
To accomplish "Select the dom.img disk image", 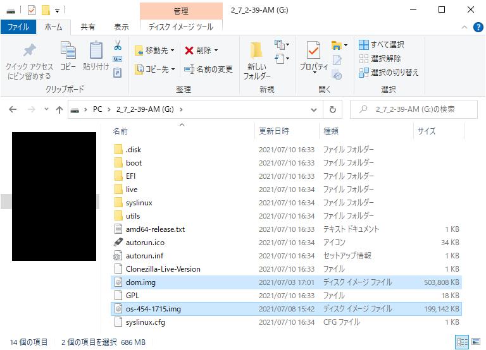I will click(x=286, y=282).
